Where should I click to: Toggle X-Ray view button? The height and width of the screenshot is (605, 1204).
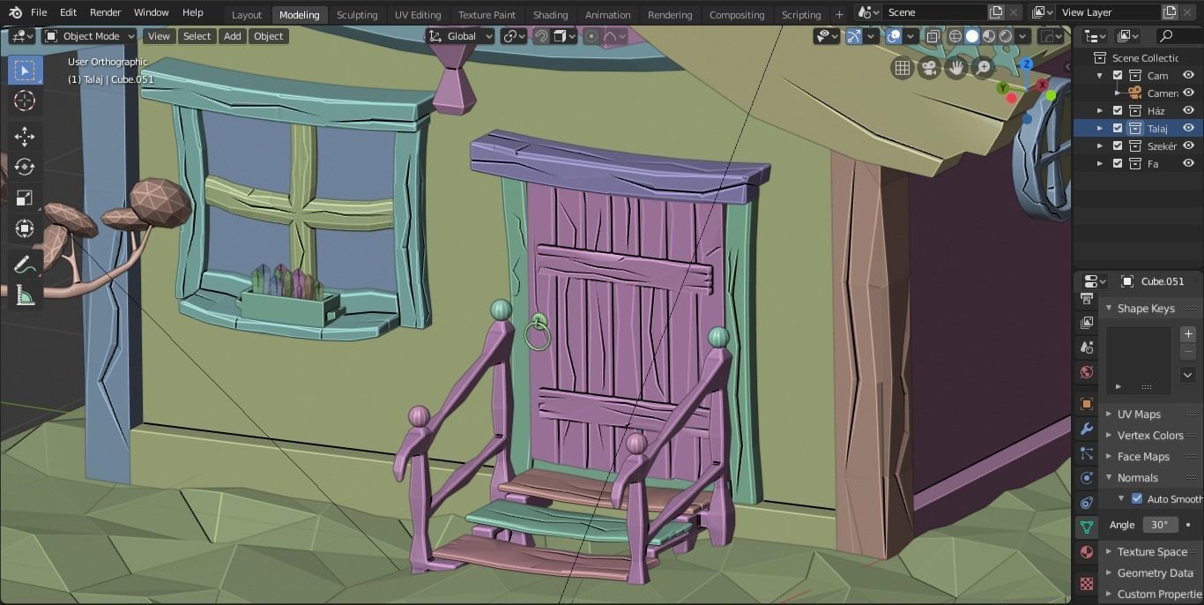coord(933,36)
